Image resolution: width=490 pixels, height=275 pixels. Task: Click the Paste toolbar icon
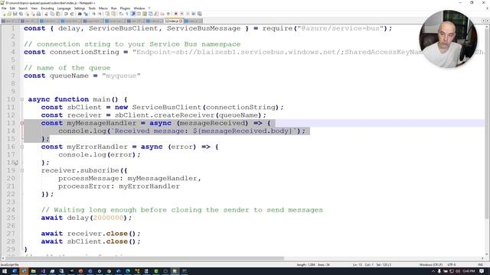58,14
